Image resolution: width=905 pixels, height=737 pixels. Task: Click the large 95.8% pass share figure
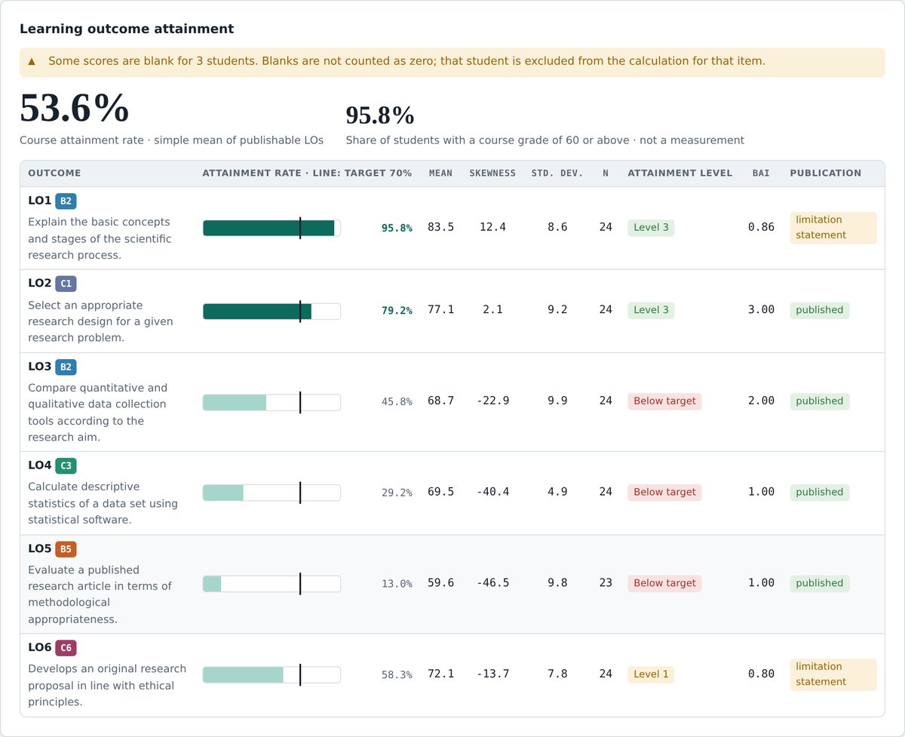(x=380, y=115)
